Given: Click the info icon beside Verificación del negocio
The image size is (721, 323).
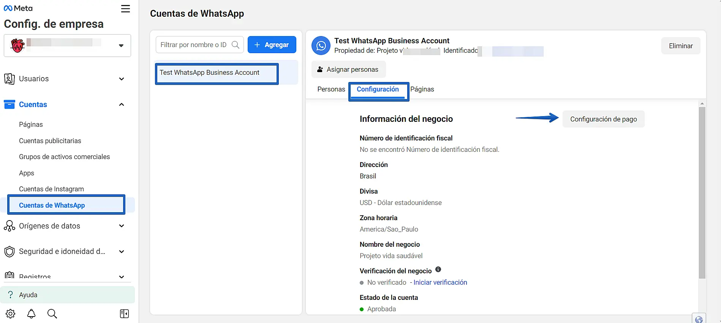Looking at the screenshot, I should 438,269.
